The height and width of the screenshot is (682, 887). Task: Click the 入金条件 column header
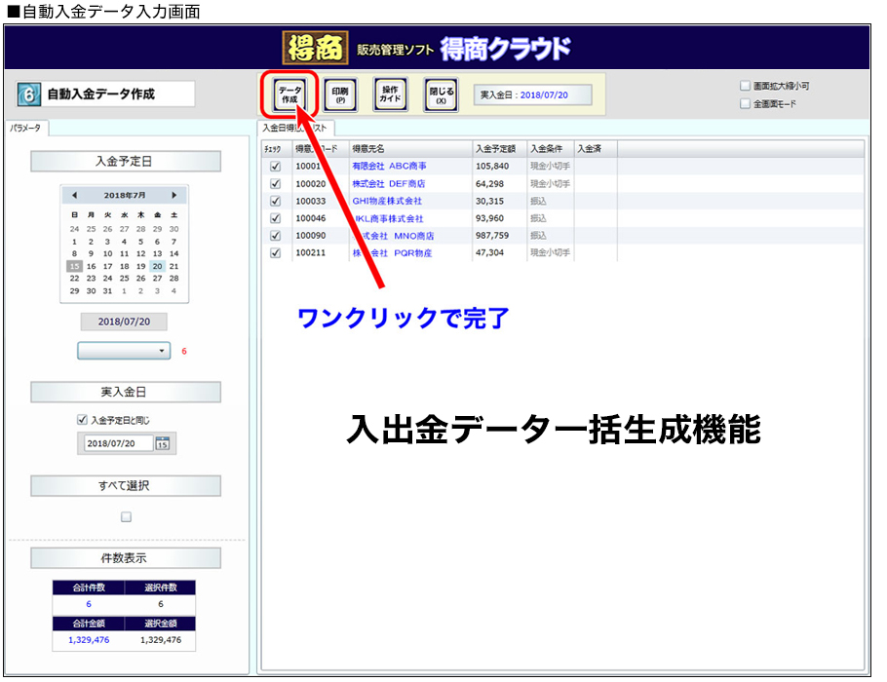tap(551, 149)
